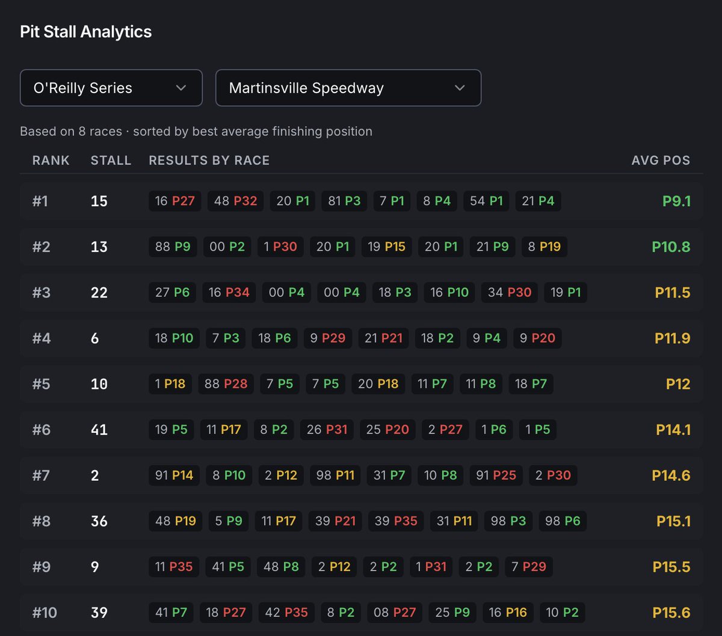Click the 19 P15 result chip
Screen dimensions: 722x636
pyautogui.click(x=386, y=246)
